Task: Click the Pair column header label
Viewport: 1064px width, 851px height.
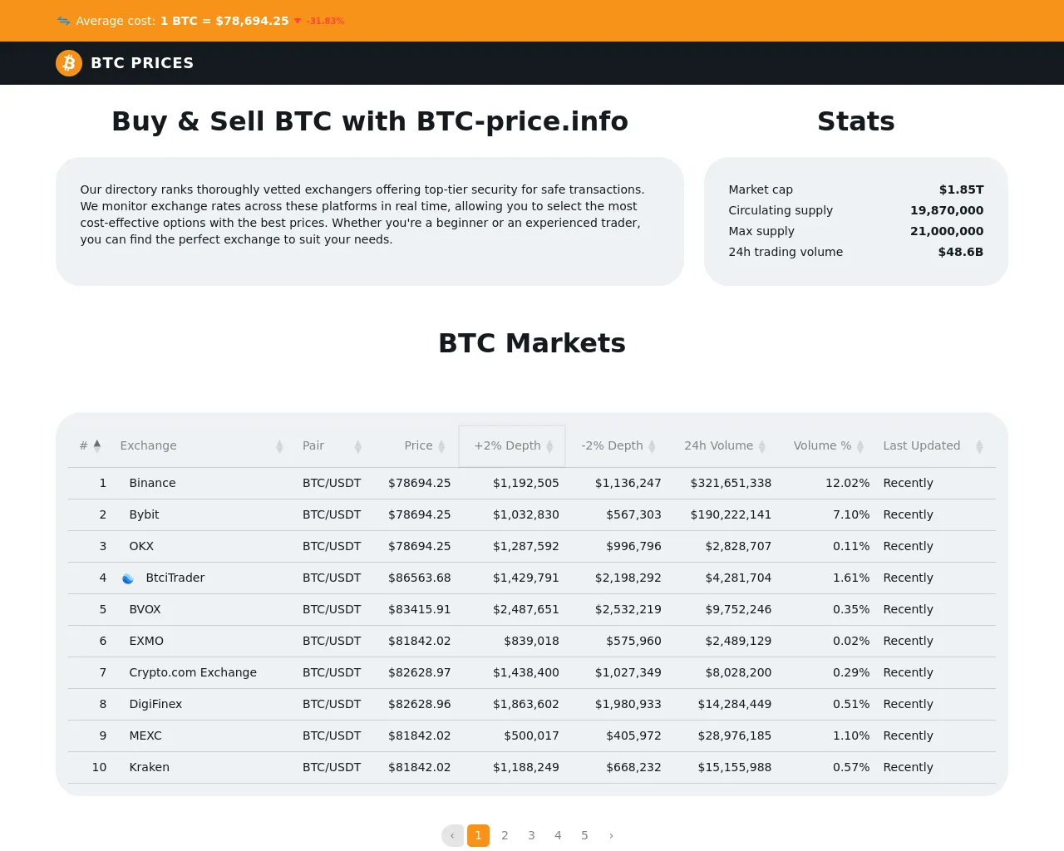Action: tap(313, 445)
